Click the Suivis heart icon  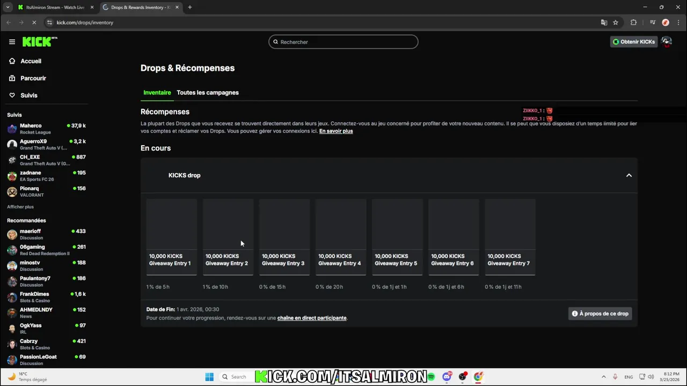tap(12, 95)
